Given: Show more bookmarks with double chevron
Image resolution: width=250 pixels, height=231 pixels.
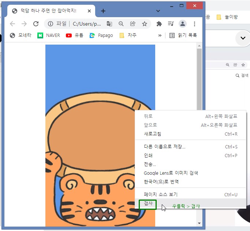Looking at the screenshot, I should [x=160, y=35].
